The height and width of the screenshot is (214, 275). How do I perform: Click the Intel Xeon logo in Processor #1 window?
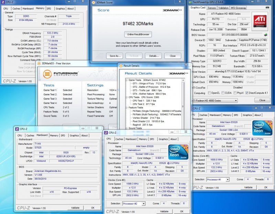point(262,128)
